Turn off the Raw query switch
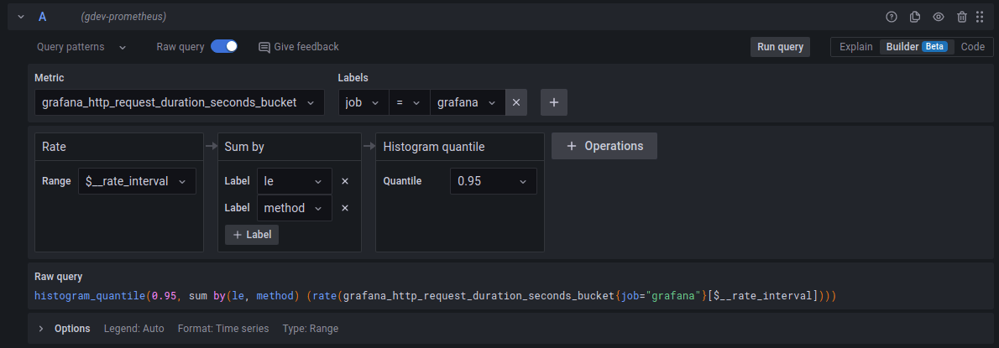This screenshot has height=348, width=999. (223, 46)
